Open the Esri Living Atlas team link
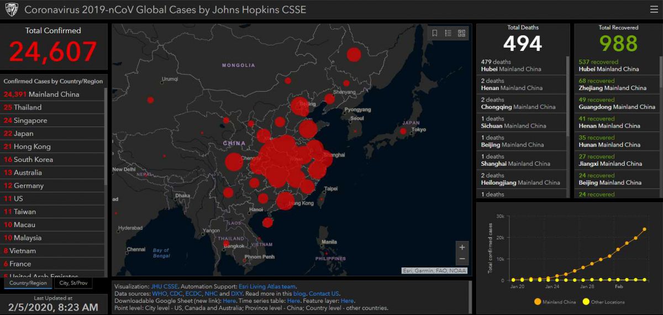663x315 pixels. 267,286
